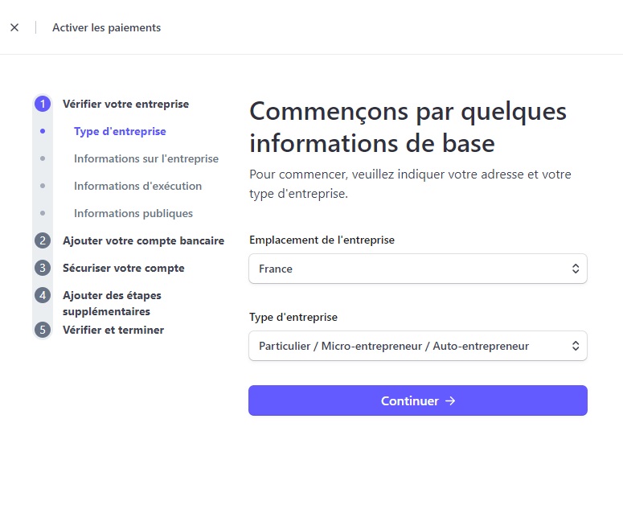
Task: Close the Activer les paiements dialog
Action: [14, 27]
